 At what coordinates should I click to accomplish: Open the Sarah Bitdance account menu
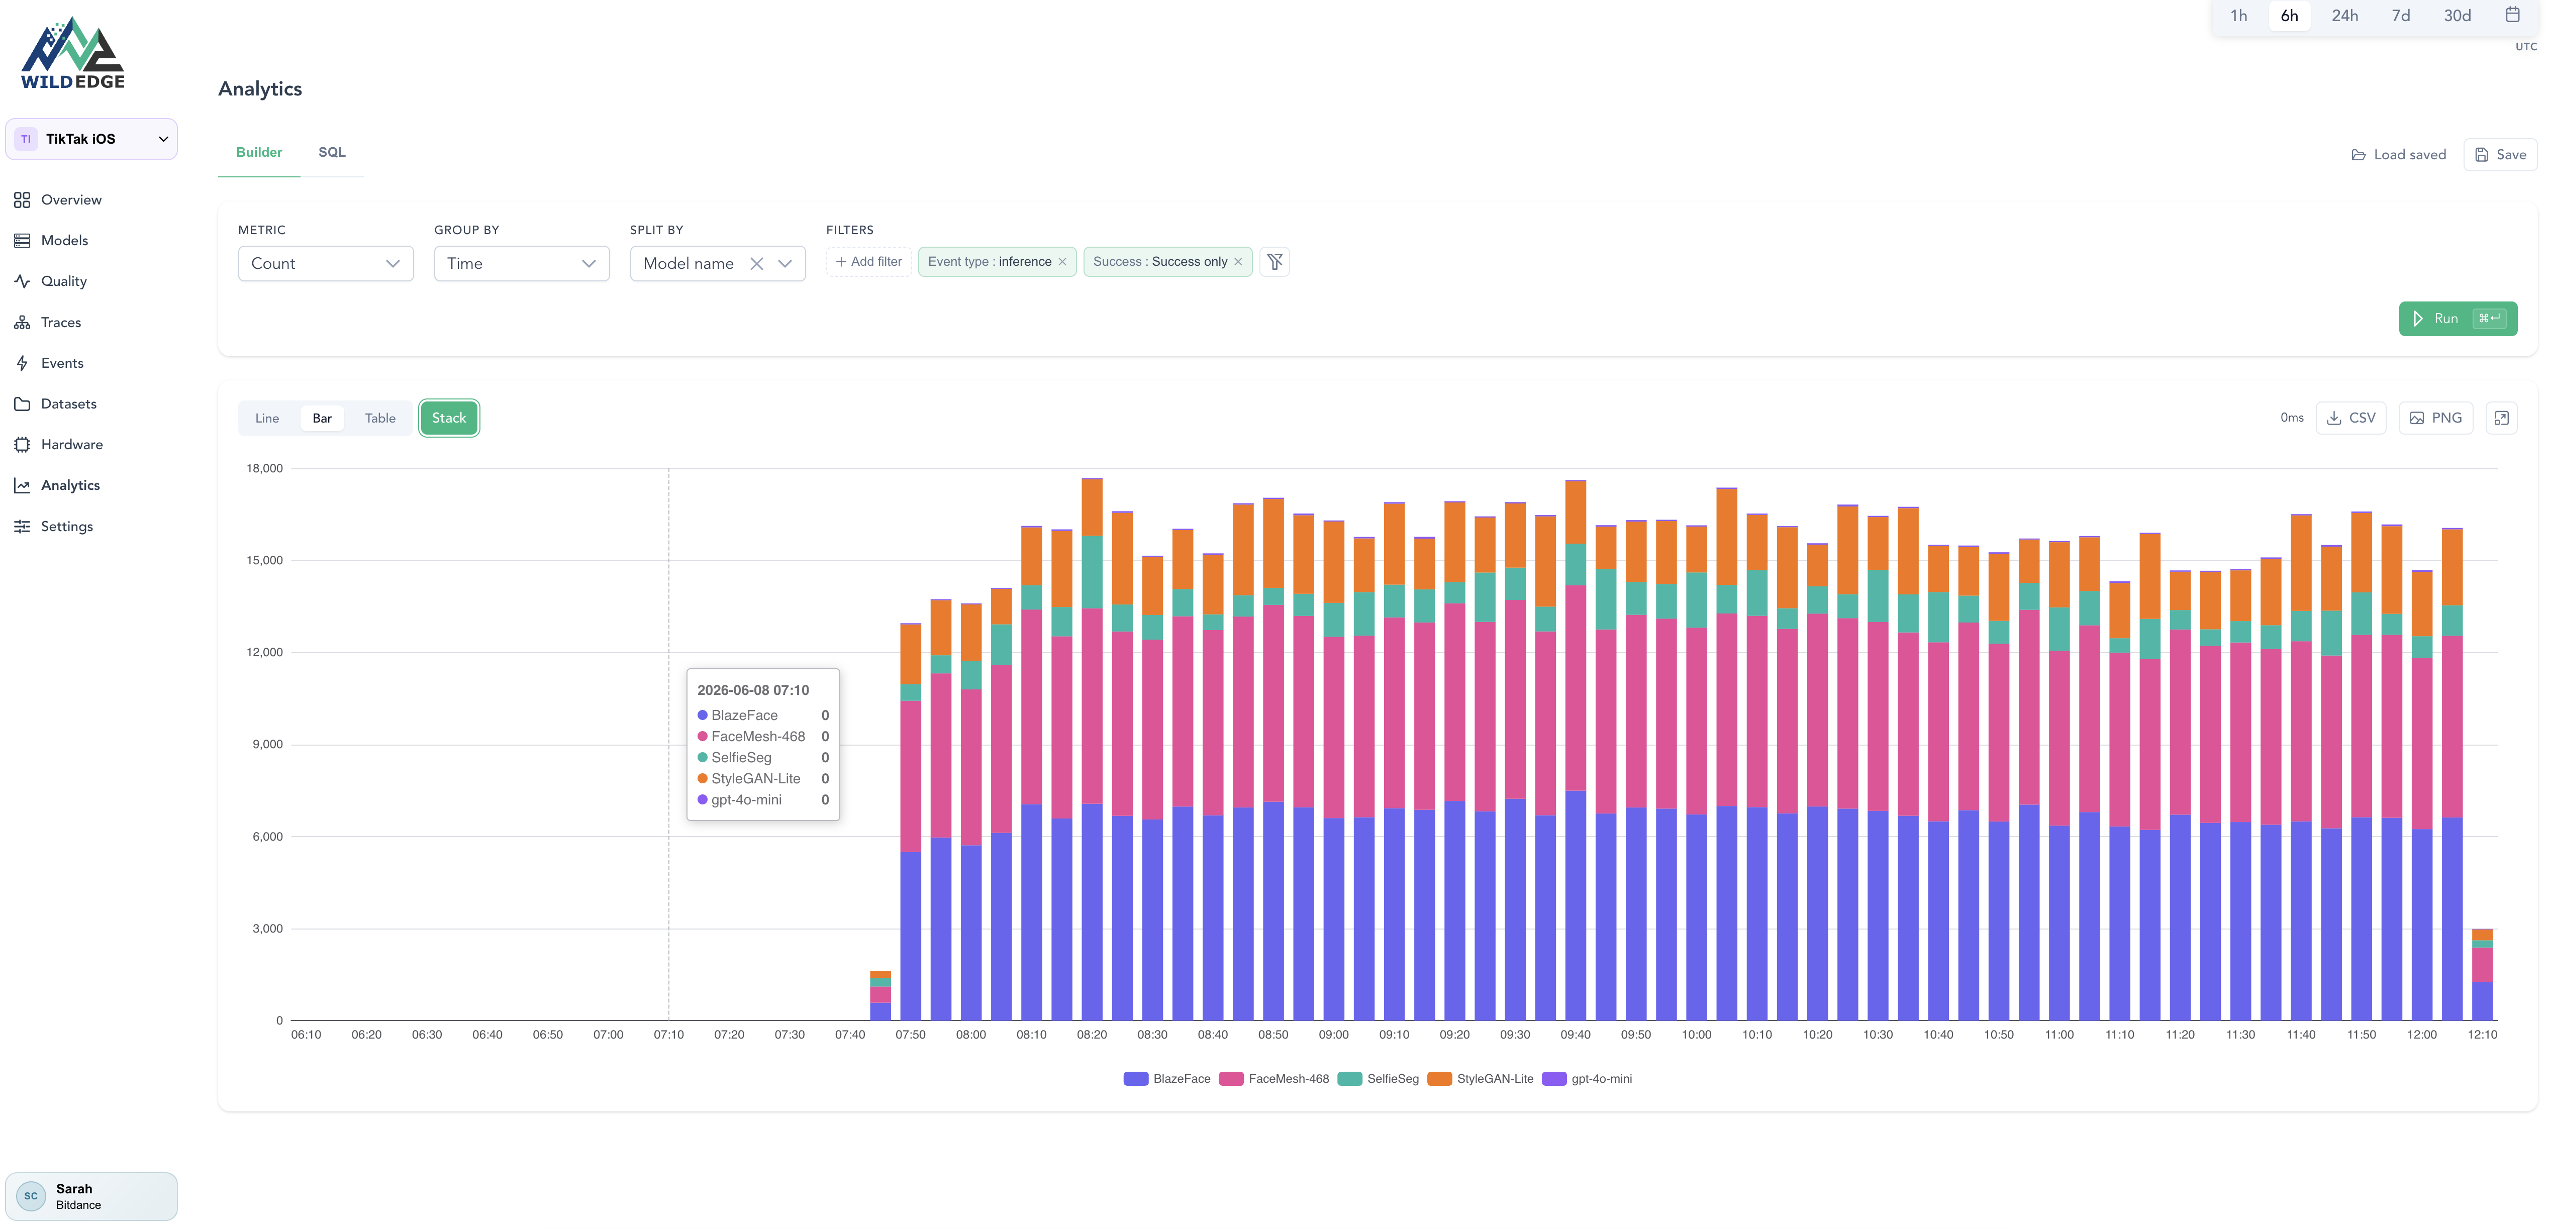91,1196
